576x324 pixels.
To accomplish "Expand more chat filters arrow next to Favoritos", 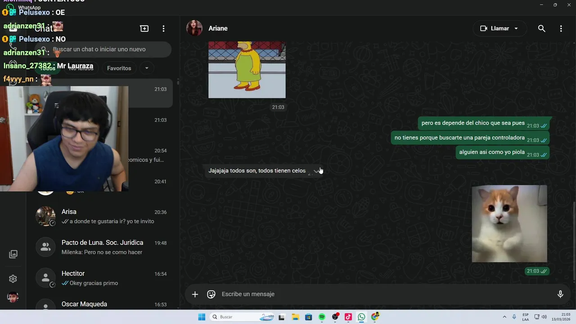I will tap(146, 68).
